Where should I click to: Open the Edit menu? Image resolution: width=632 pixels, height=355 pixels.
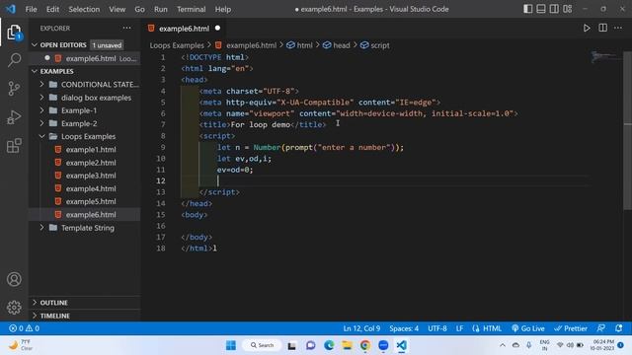pyautogui.click(x=52, y=9)
